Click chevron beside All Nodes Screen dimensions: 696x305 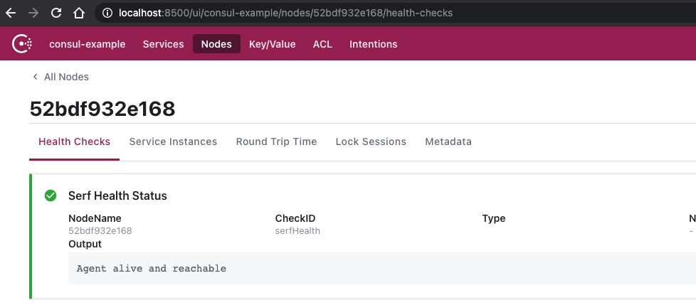[35, 77]
